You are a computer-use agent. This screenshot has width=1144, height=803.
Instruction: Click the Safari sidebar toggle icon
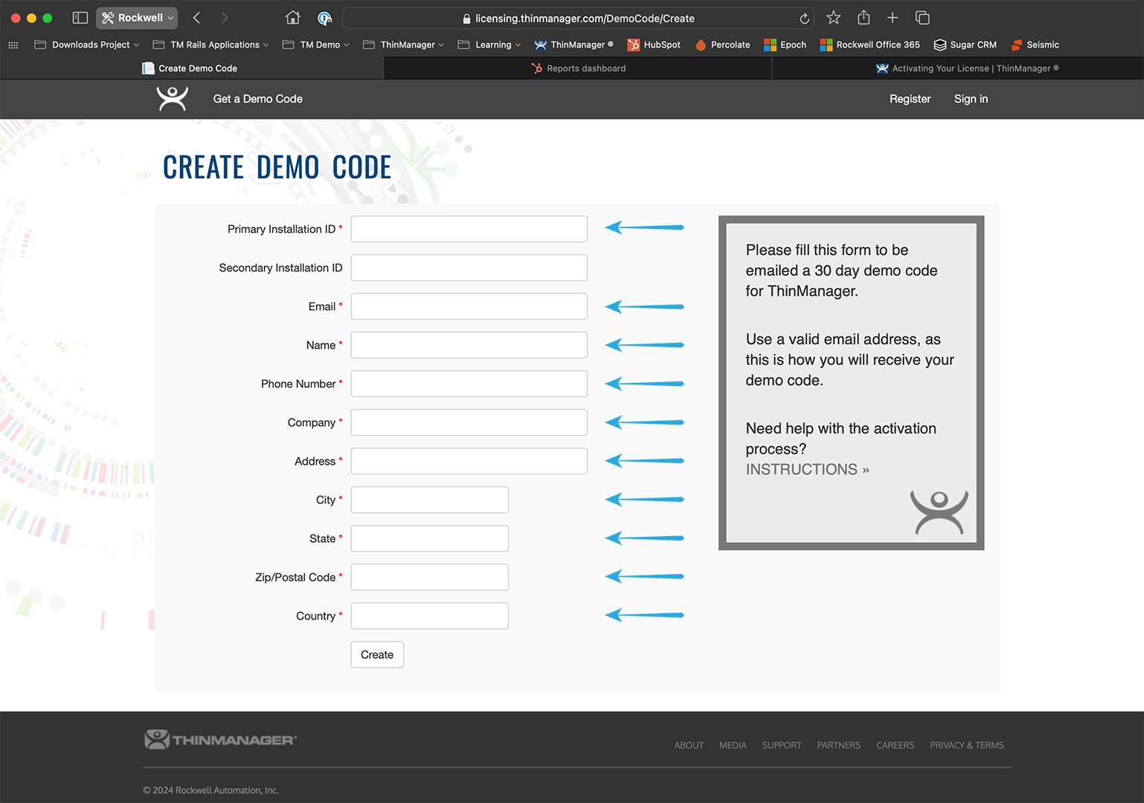pyautogui.click(x=80, y=18)
